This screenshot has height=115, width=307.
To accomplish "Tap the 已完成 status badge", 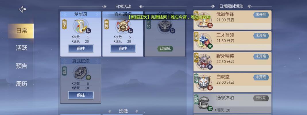I will 165,48.
